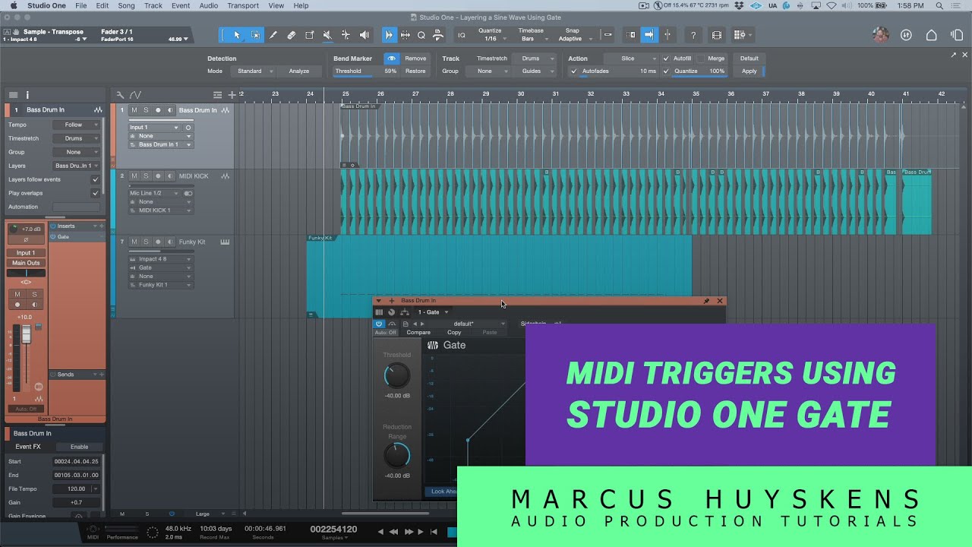The width and height of the screenshot is (972, 547).
Task: Click the File Tempo value field
Action: [x=77, y=489]
